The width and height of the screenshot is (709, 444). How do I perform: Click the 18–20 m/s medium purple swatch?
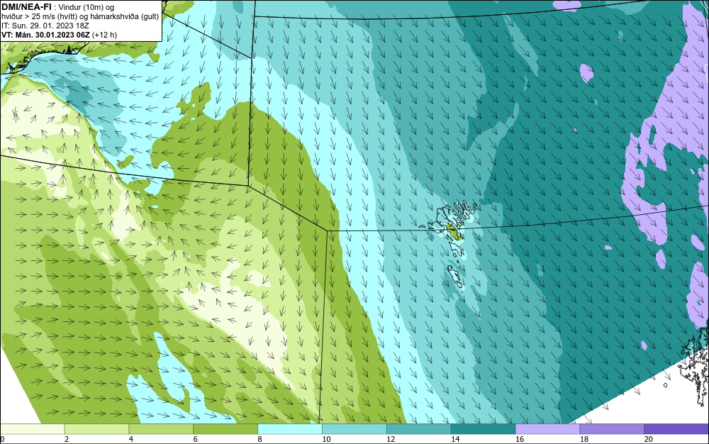tap(613, 428)
